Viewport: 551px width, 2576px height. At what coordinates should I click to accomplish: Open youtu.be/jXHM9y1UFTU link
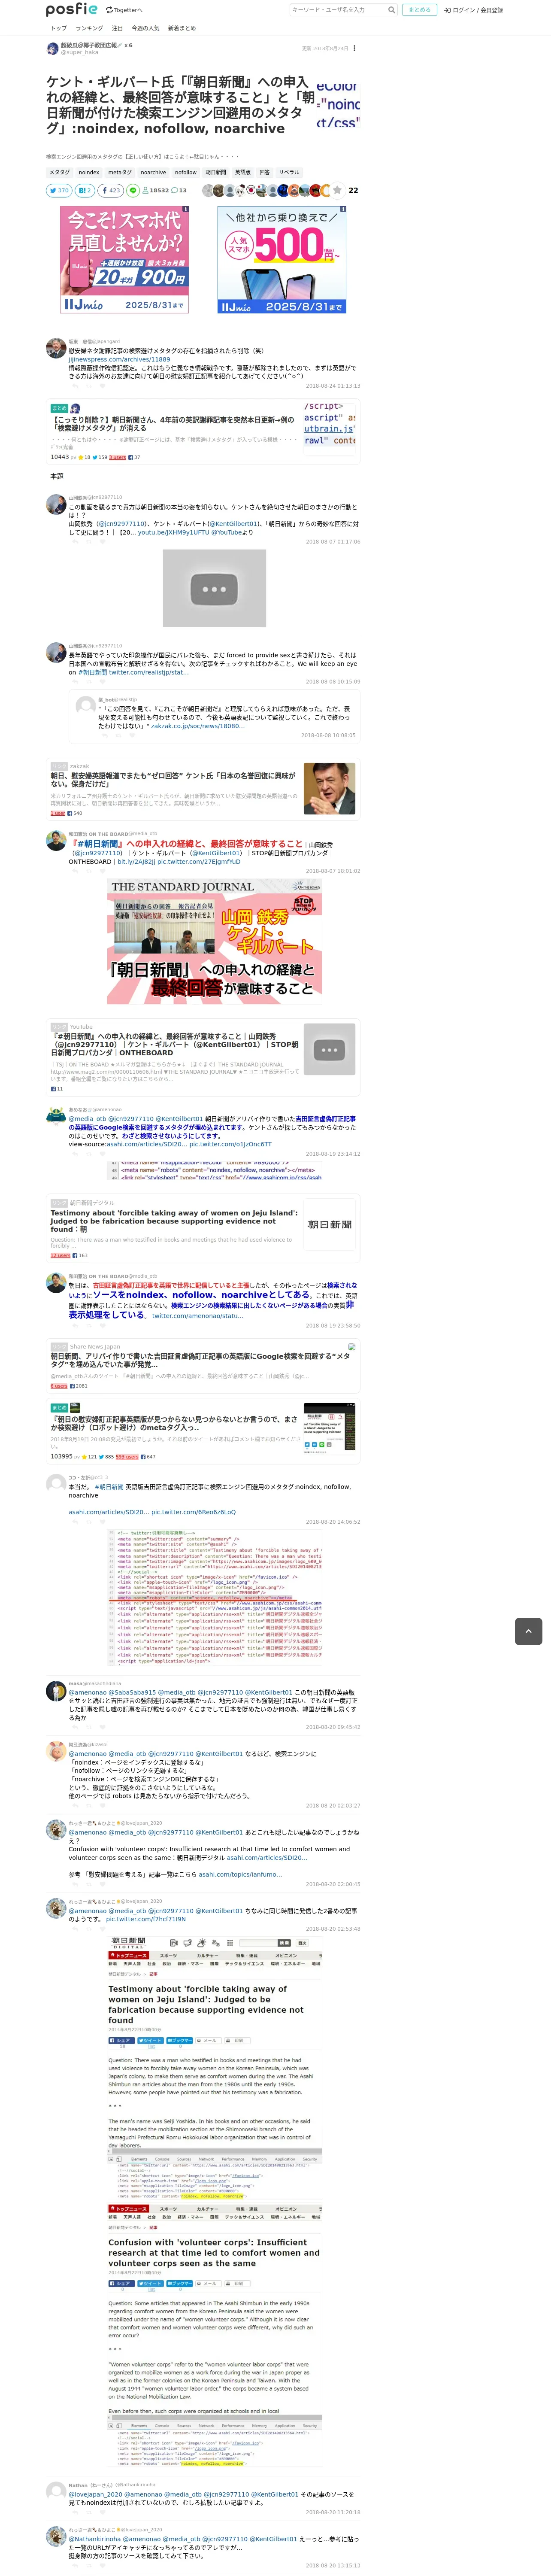174,532
